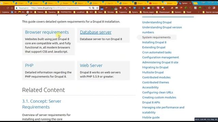Open the translate page icon in address bar
The image size is (218, 122).
tap(93, 8)
